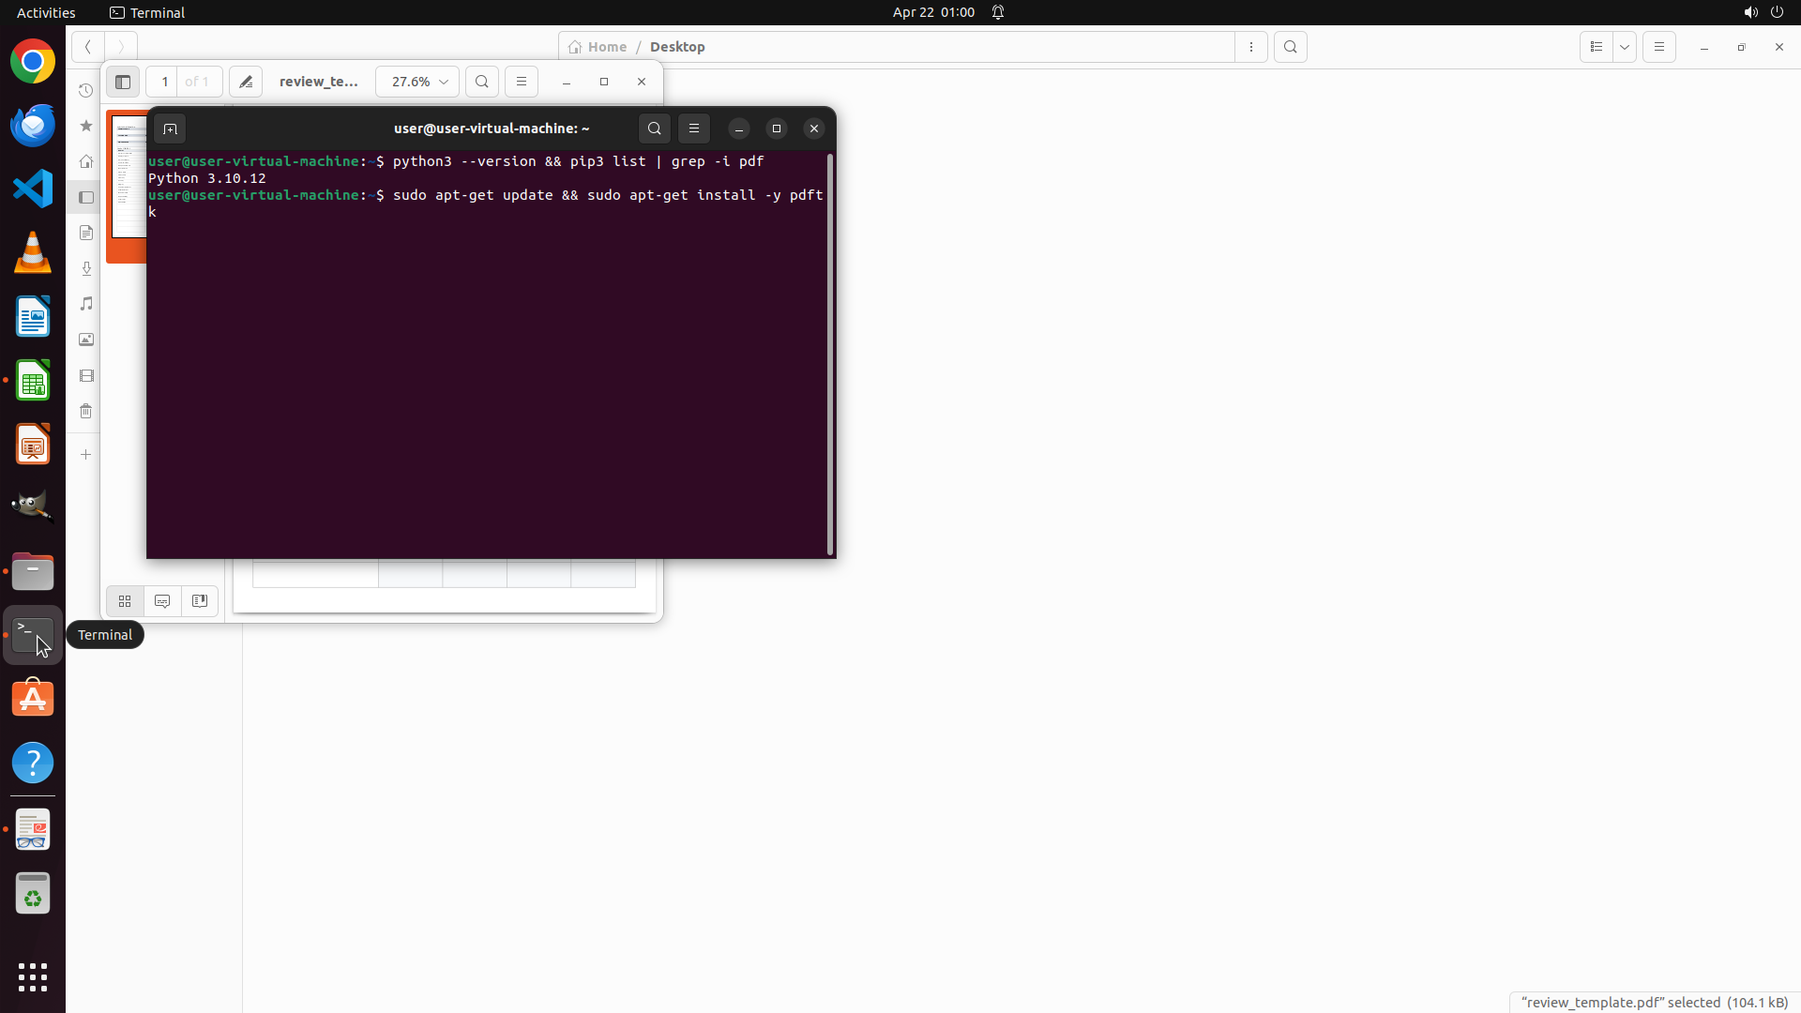
Task: Click the Desktop breadcrumb in path bar
Action: pyautogui.click(x=677, y=47)
